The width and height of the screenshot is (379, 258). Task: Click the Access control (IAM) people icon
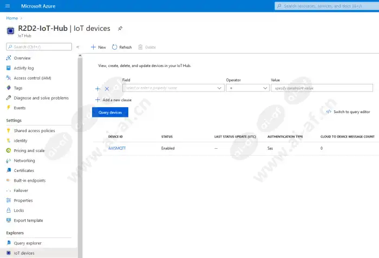click(x=9, y=78)
